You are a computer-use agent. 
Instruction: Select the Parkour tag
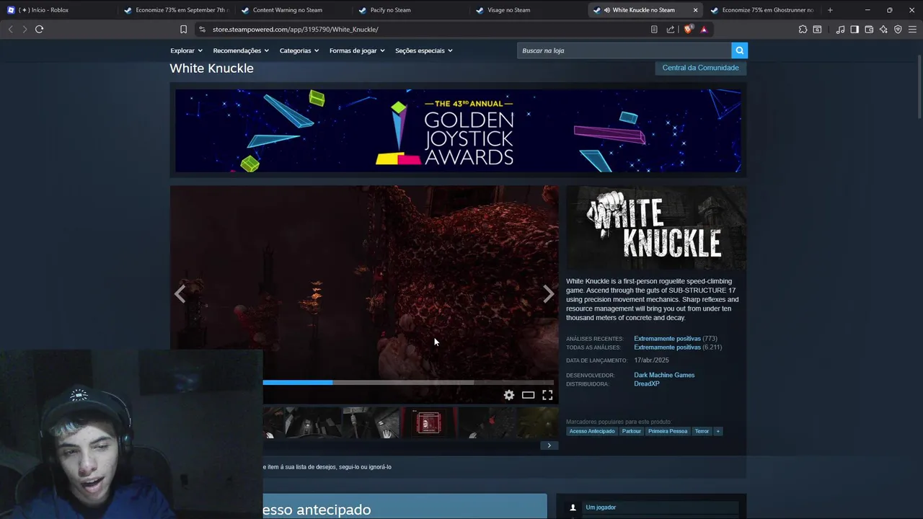click(x=632, y=431)
